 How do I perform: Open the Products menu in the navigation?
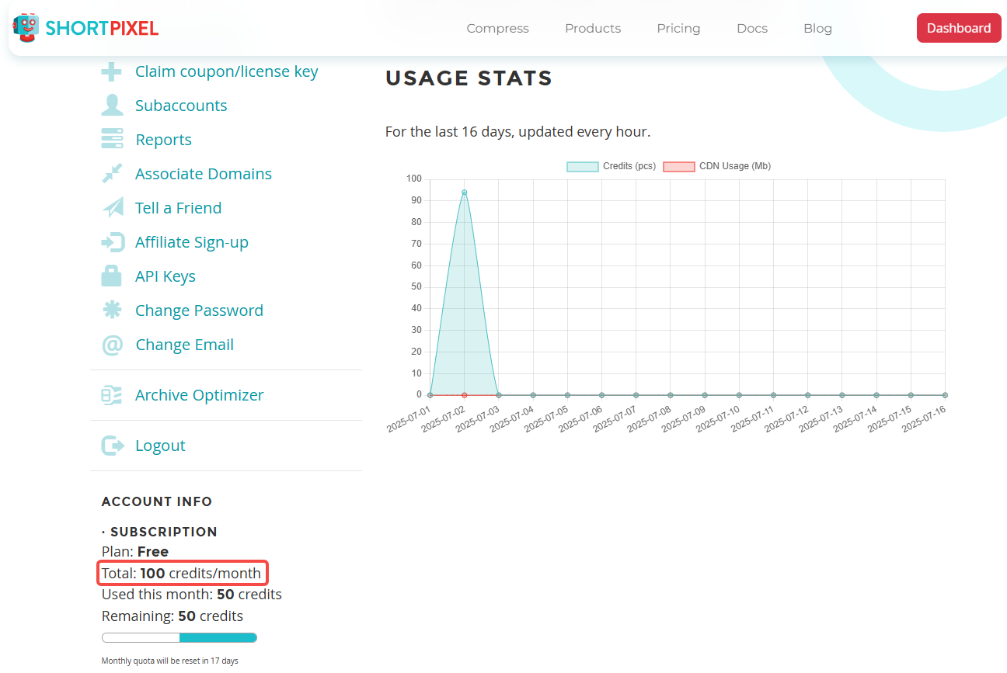[592, 28]
